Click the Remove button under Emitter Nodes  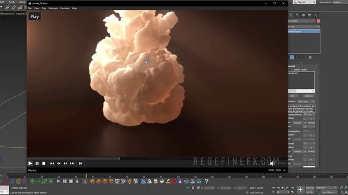308,96
